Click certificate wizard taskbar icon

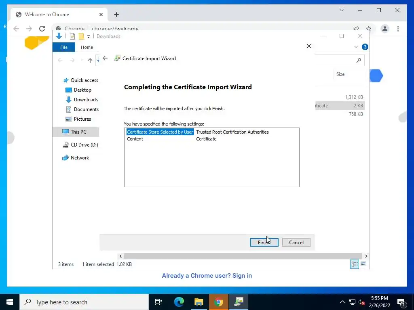click(239, 302)
